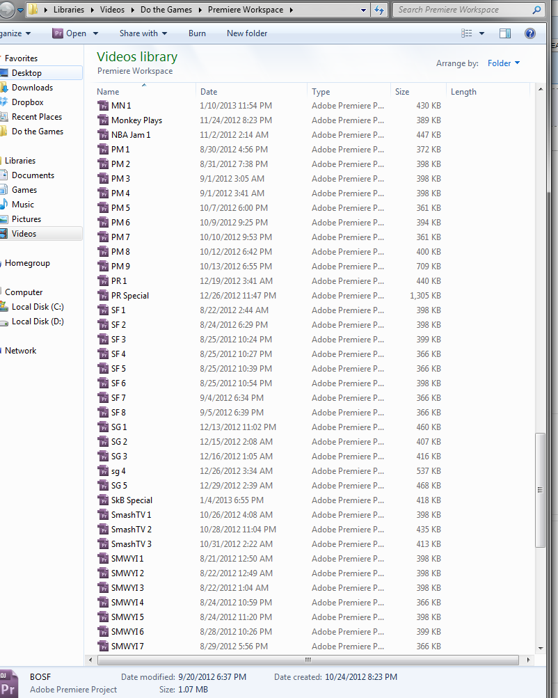Click the Premiere file icon for Monkey Plays

pos(103,120)
